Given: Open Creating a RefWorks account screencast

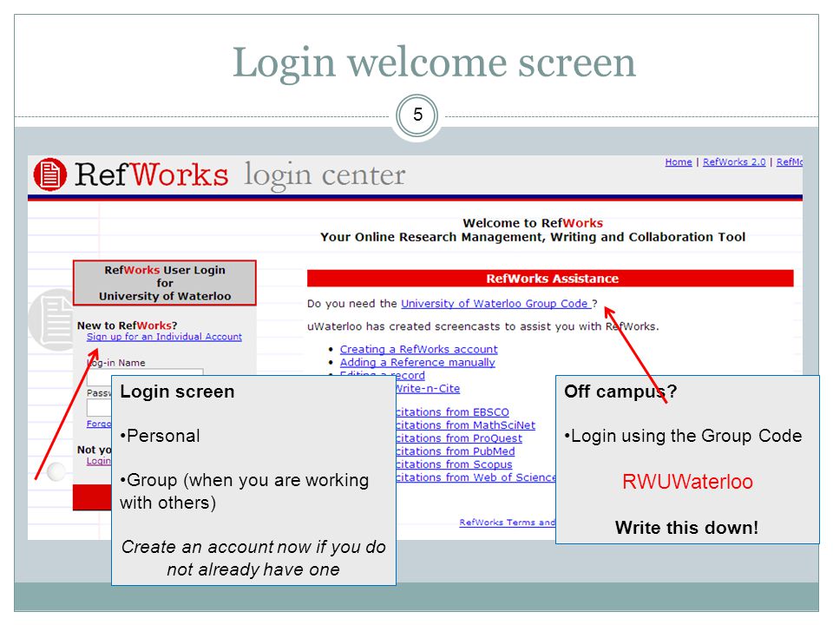Looking at the screenshot, I should click(x=418, y=349).
